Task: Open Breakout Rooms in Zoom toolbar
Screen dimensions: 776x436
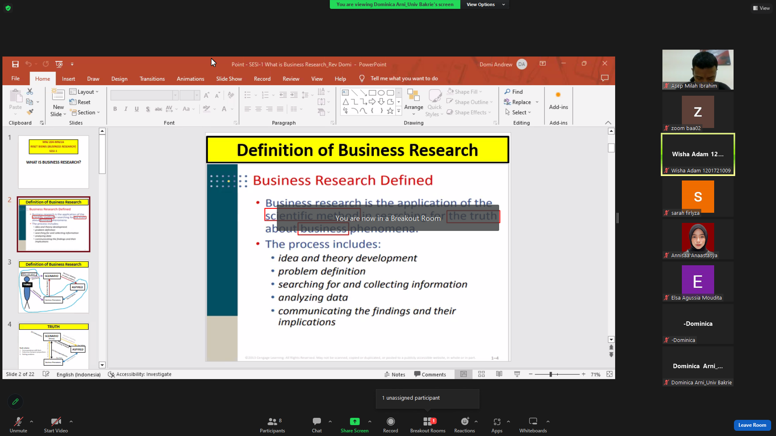Action: point(428,425)
